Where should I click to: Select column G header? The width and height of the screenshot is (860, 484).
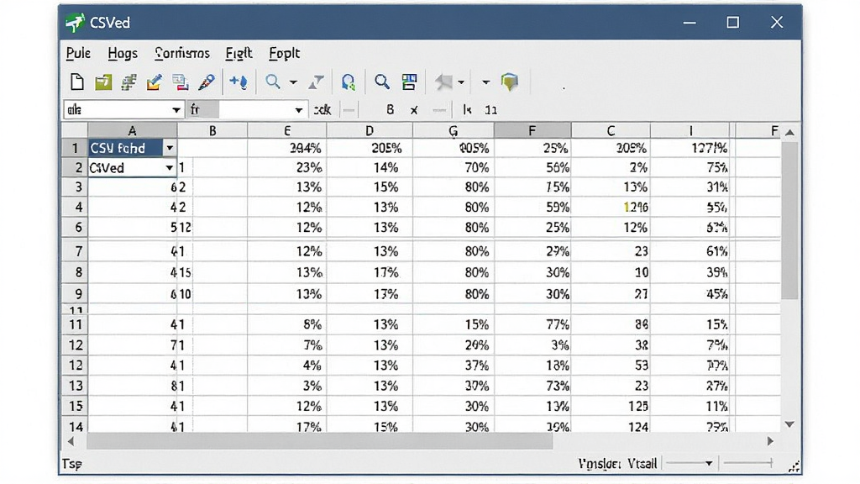(x=453, y=130)
